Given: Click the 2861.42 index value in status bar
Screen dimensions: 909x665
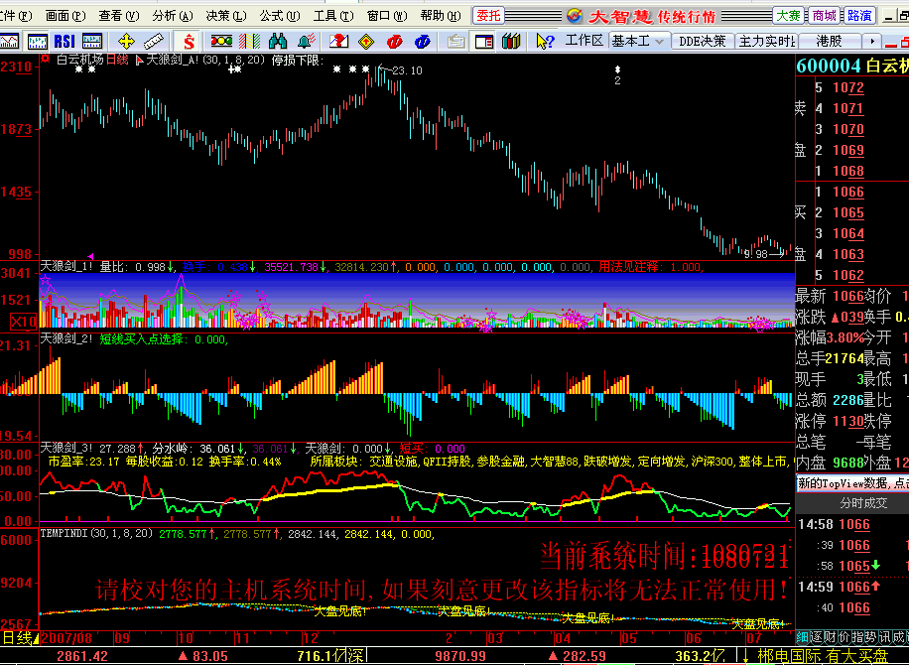Looking at the screenshot, I should pyautogui.click(x=82, y=656).
